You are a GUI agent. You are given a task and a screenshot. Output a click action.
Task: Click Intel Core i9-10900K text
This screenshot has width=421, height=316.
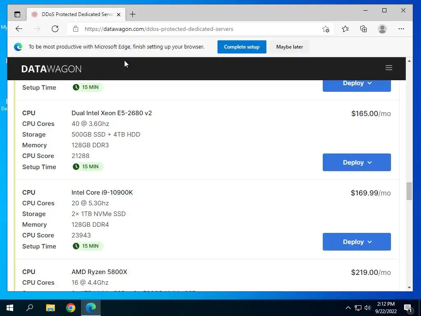(x=102, y=193)
